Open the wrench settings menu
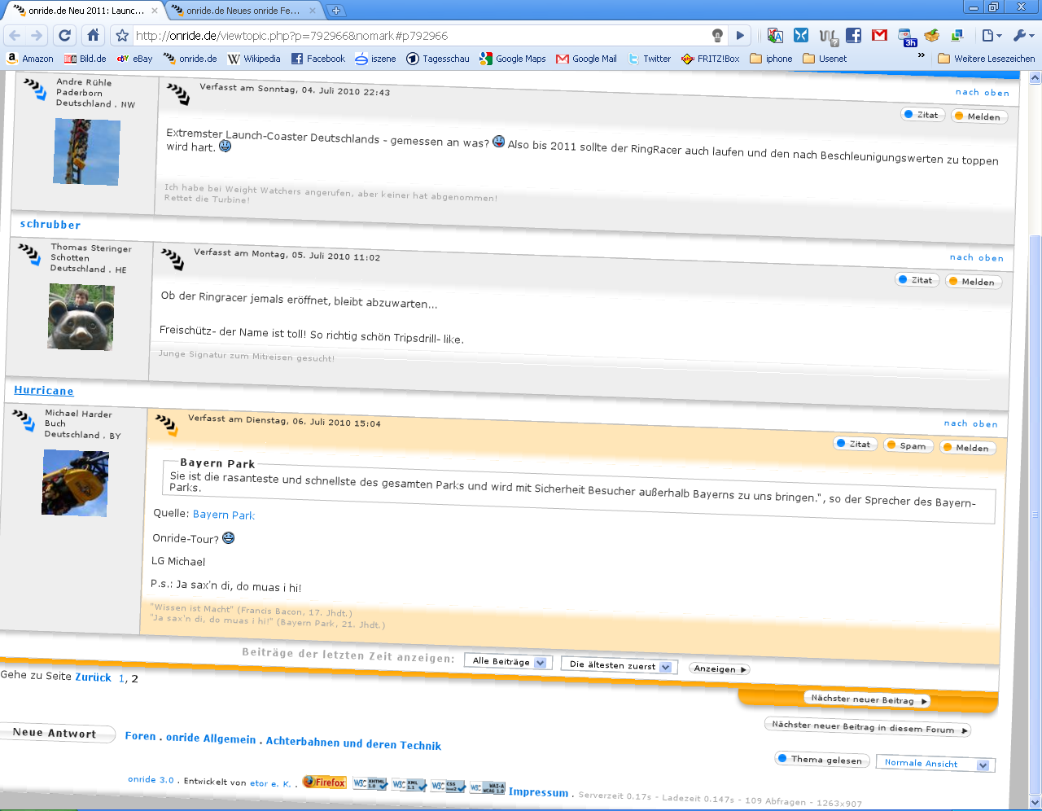The height and width of the screenshot is (811, 1042). [1022, 35]
